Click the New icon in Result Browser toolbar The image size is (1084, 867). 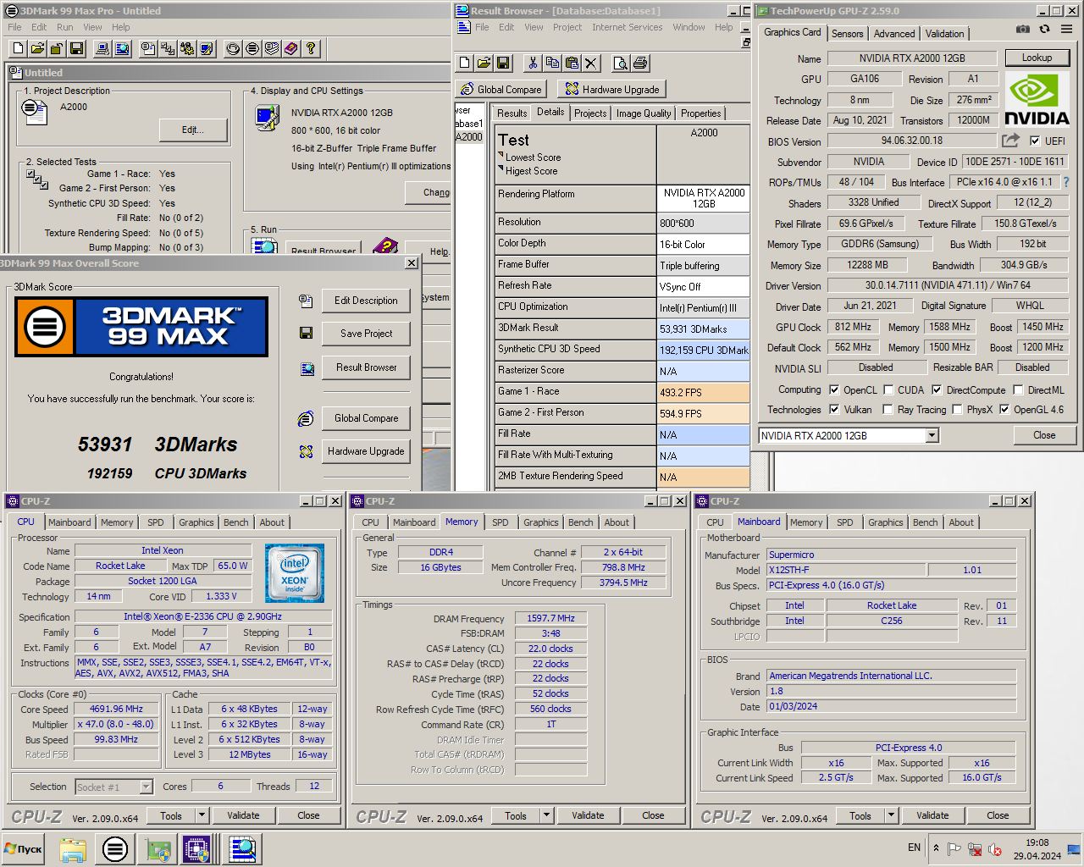(x=464, y=63)
